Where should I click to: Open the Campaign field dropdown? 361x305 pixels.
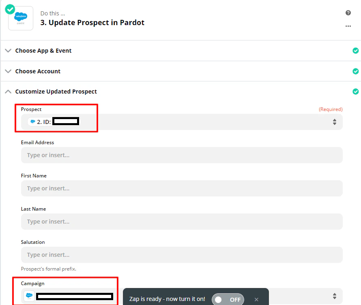334,296
